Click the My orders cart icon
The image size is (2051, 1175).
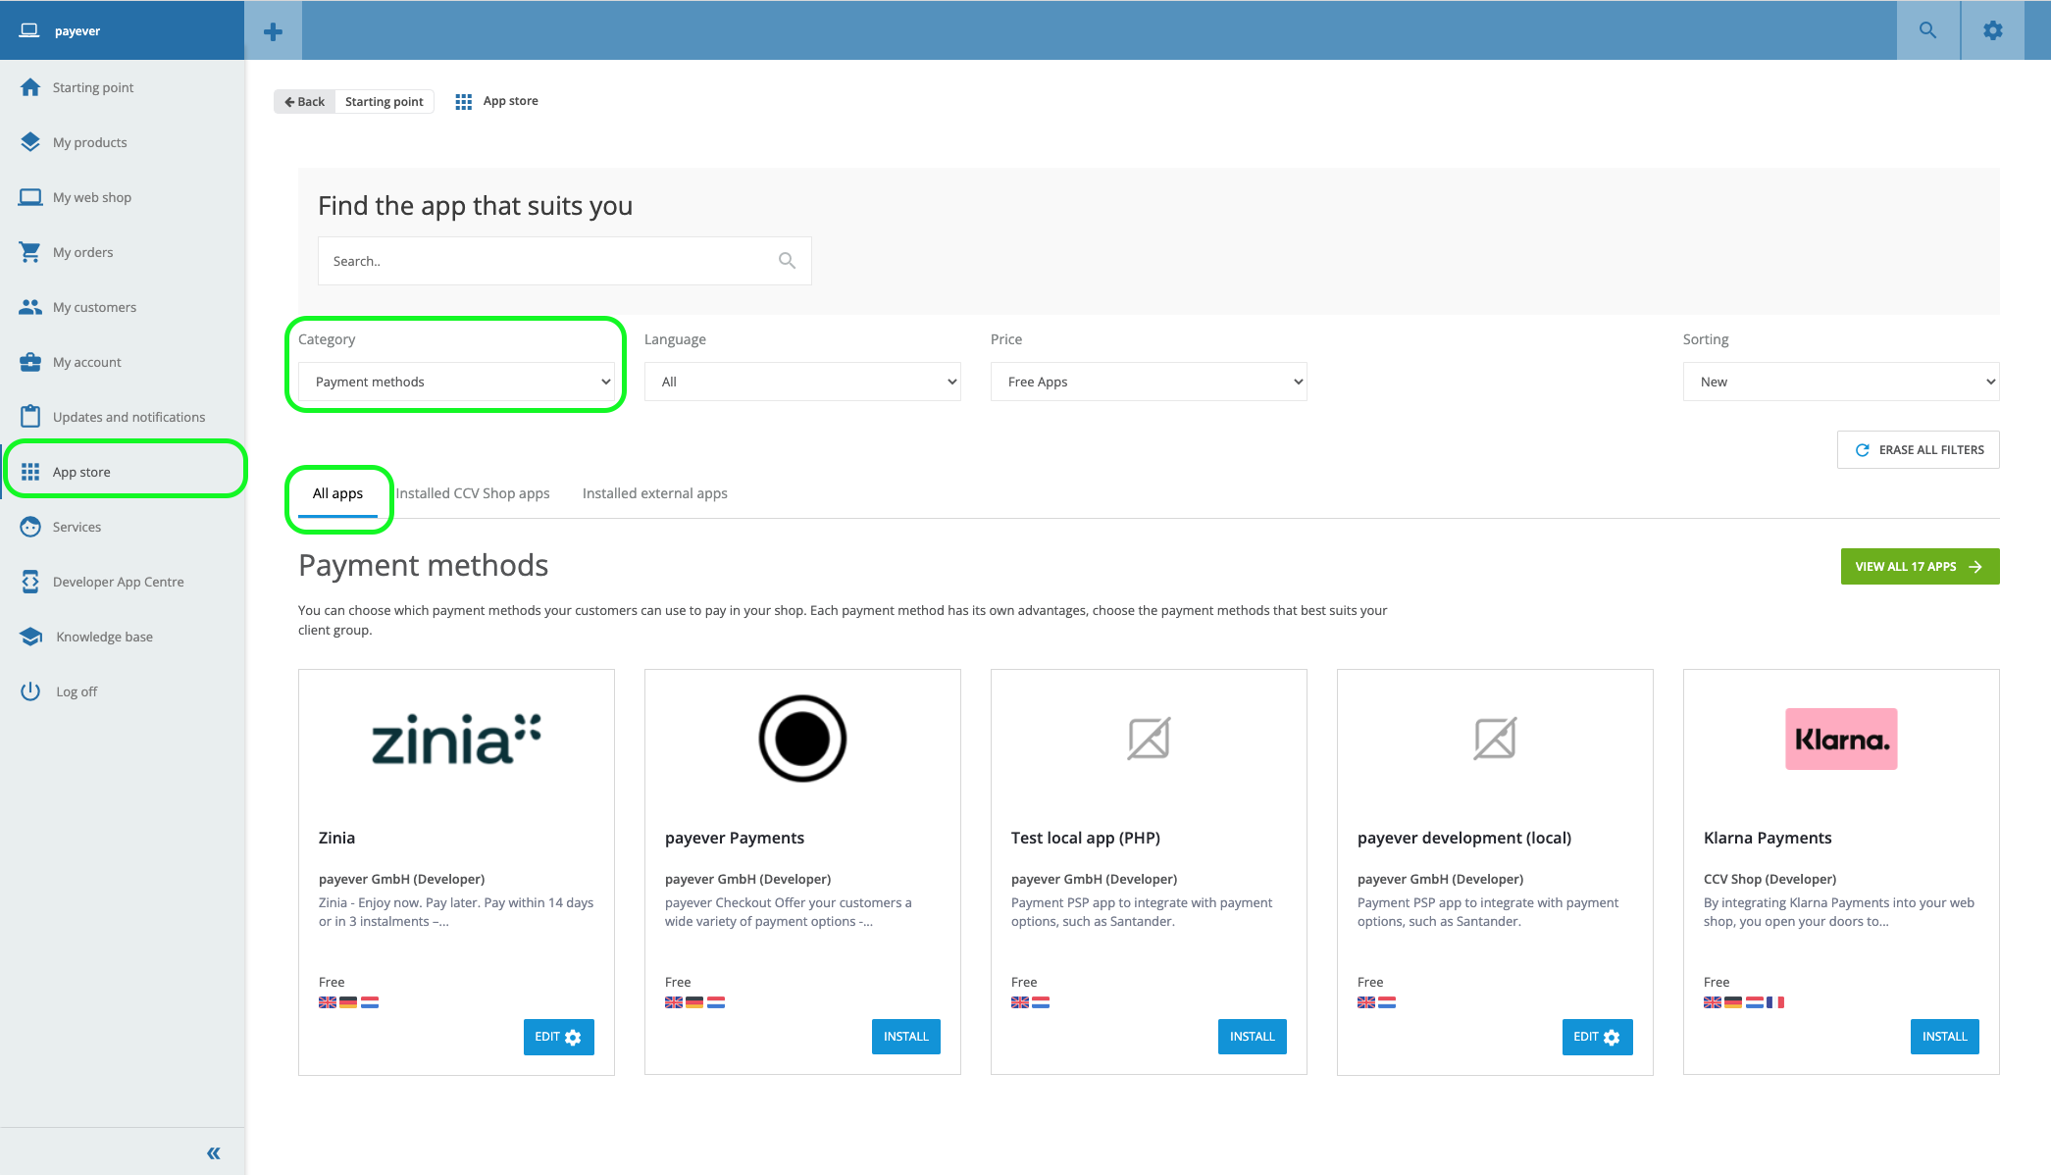point(30,252)
